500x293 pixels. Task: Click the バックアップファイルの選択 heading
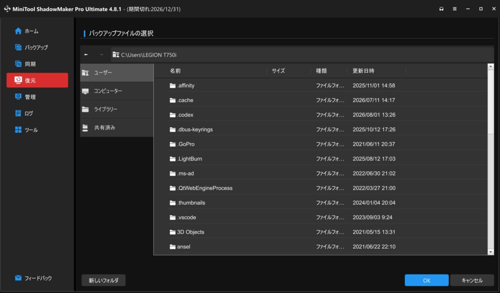(121, 33)
